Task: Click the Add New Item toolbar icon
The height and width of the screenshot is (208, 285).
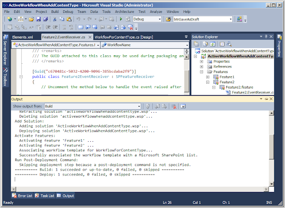Action: click(x=21, y=19)
